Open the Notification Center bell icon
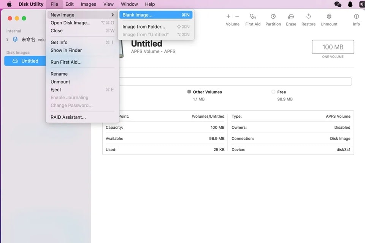The image size is (365, 243). pos(350,4)
